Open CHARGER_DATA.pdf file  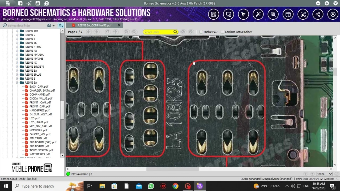tap(42, 90)
